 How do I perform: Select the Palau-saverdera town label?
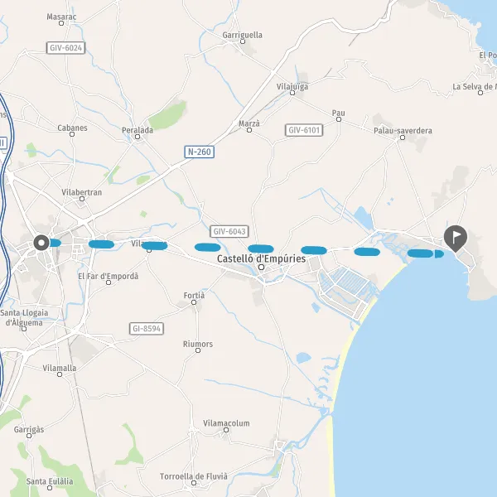tap(403, 131)
